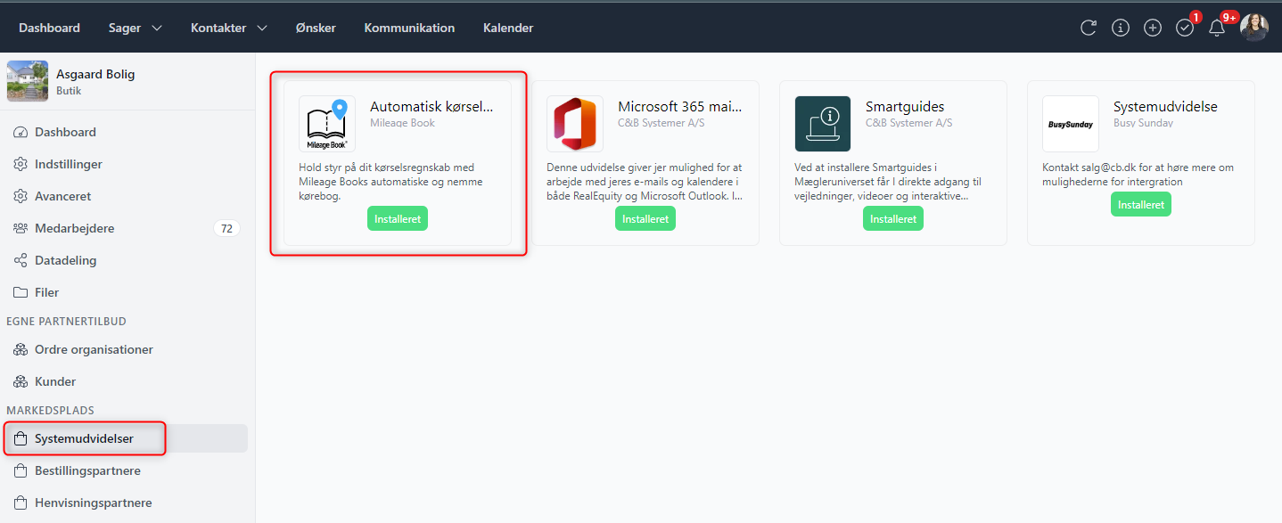Open the info circle icon
This screenshot has height=523, width=1282.
[x=1121, y=28]
